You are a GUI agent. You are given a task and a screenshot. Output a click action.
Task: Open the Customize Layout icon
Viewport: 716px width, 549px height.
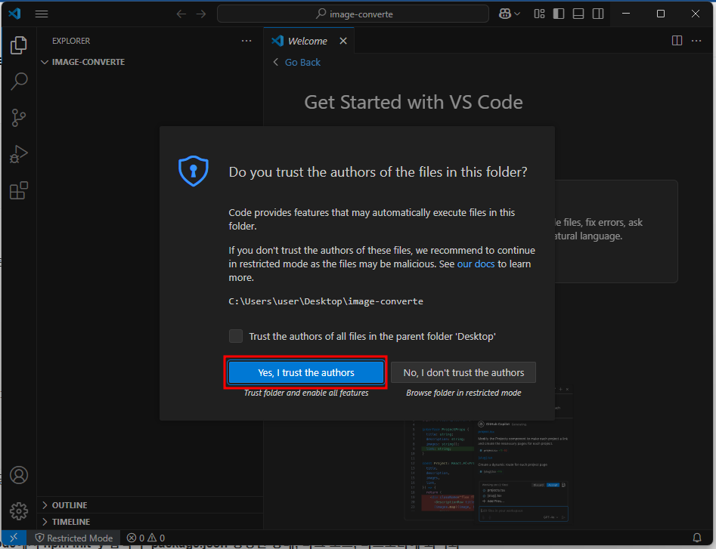[539, 14]
